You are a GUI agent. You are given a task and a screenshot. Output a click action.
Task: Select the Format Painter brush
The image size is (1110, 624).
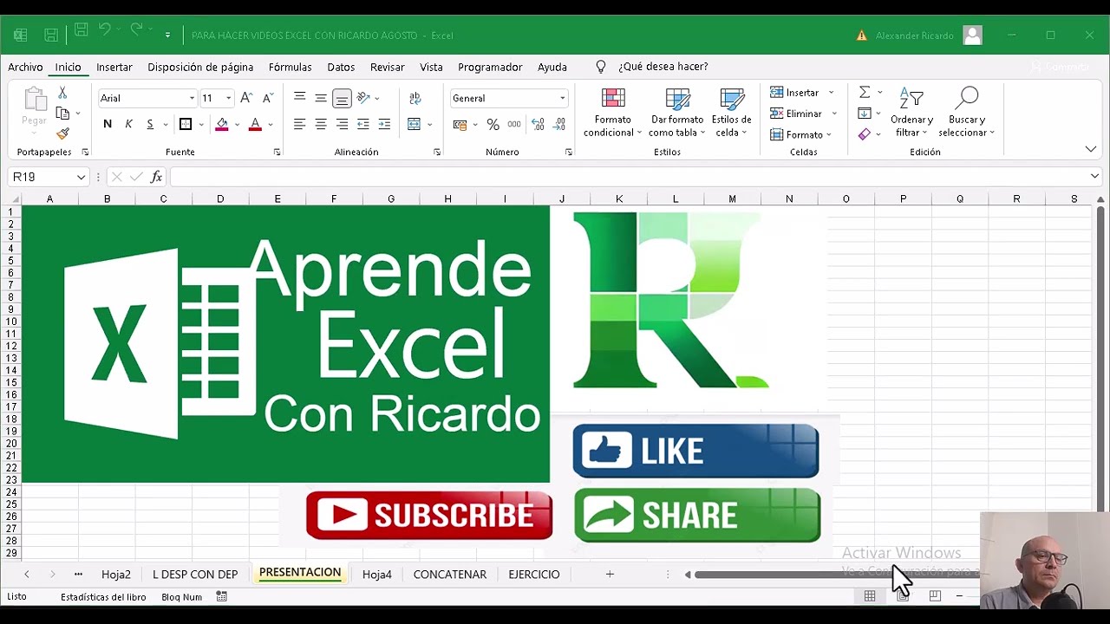[62, 133]
